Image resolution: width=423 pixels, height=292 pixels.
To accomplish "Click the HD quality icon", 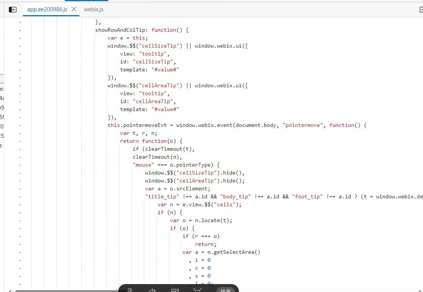I will [175, 290].
